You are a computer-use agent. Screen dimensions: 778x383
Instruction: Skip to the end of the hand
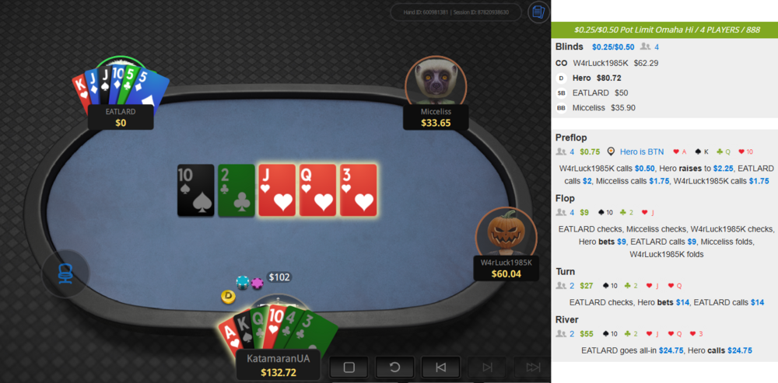click(x=532, y=367)
